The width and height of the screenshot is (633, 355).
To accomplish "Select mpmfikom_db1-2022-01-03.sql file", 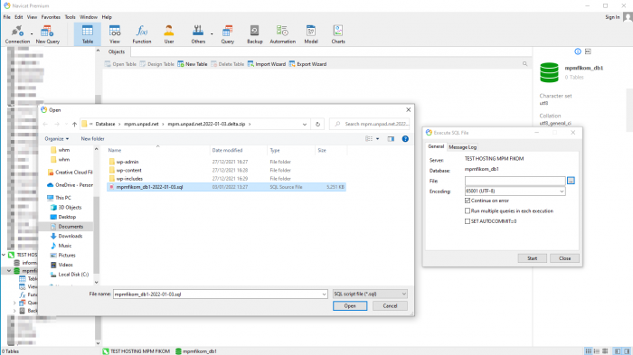I will (226, 187).
